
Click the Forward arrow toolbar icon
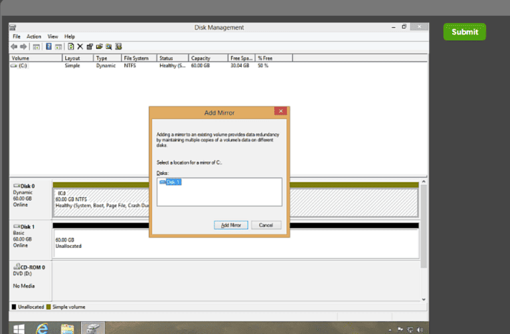click(24, 46)
